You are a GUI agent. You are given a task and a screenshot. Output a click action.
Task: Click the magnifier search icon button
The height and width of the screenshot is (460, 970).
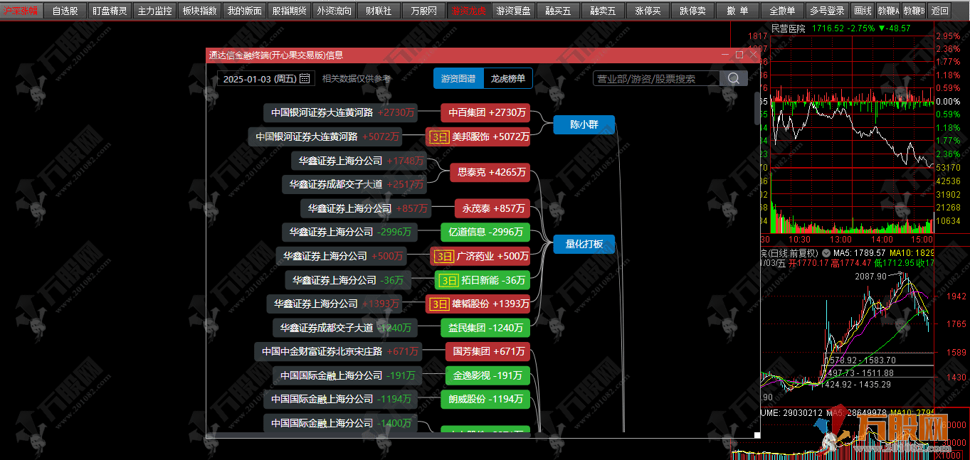733,78
